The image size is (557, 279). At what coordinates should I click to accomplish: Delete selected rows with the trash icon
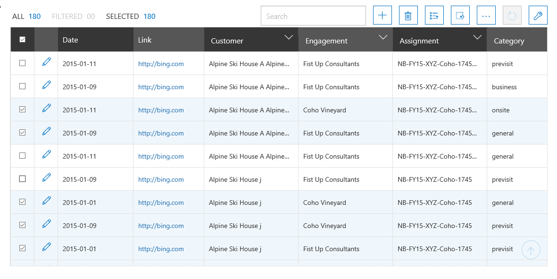coord(408,15)
